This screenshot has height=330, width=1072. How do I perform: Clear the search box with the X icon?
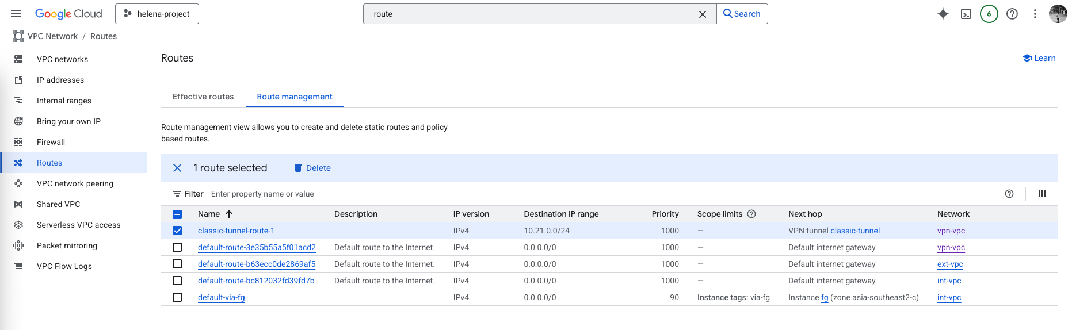(702, 14)
